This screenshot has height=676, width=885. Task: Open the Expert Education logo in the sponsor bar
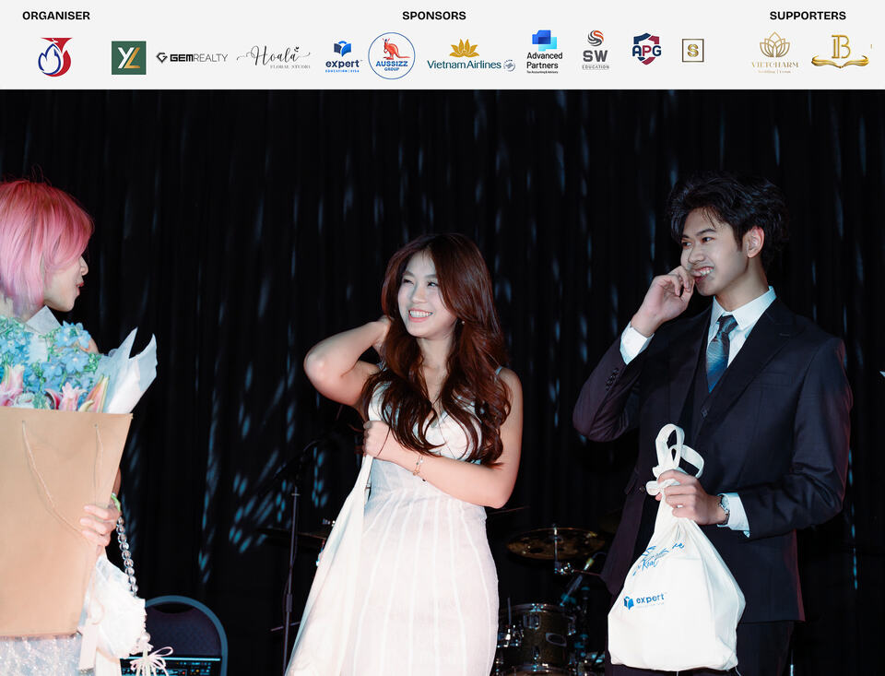click(343, 56)
